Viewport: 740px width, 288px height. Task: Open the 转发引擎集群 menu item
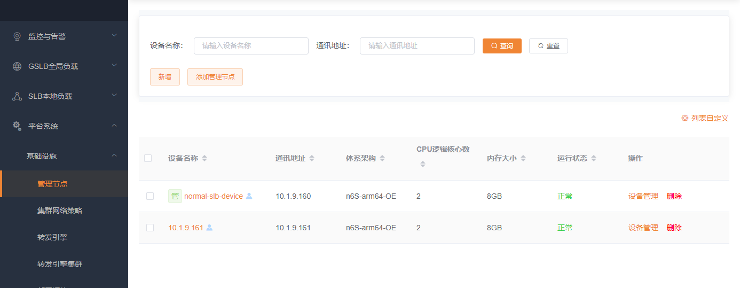[x=60, y=264]
